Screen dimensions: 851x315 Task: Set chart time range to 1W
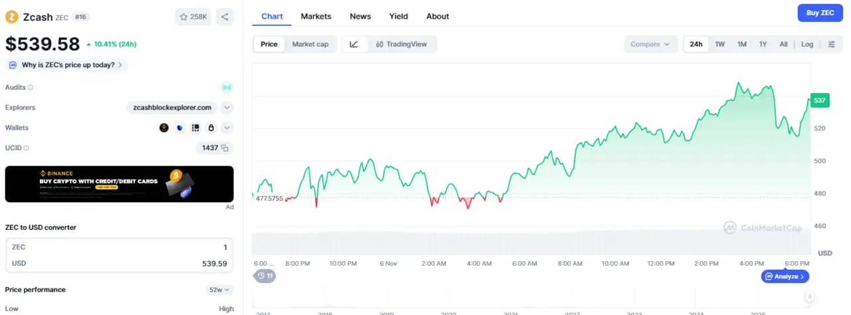pos(720,45)
